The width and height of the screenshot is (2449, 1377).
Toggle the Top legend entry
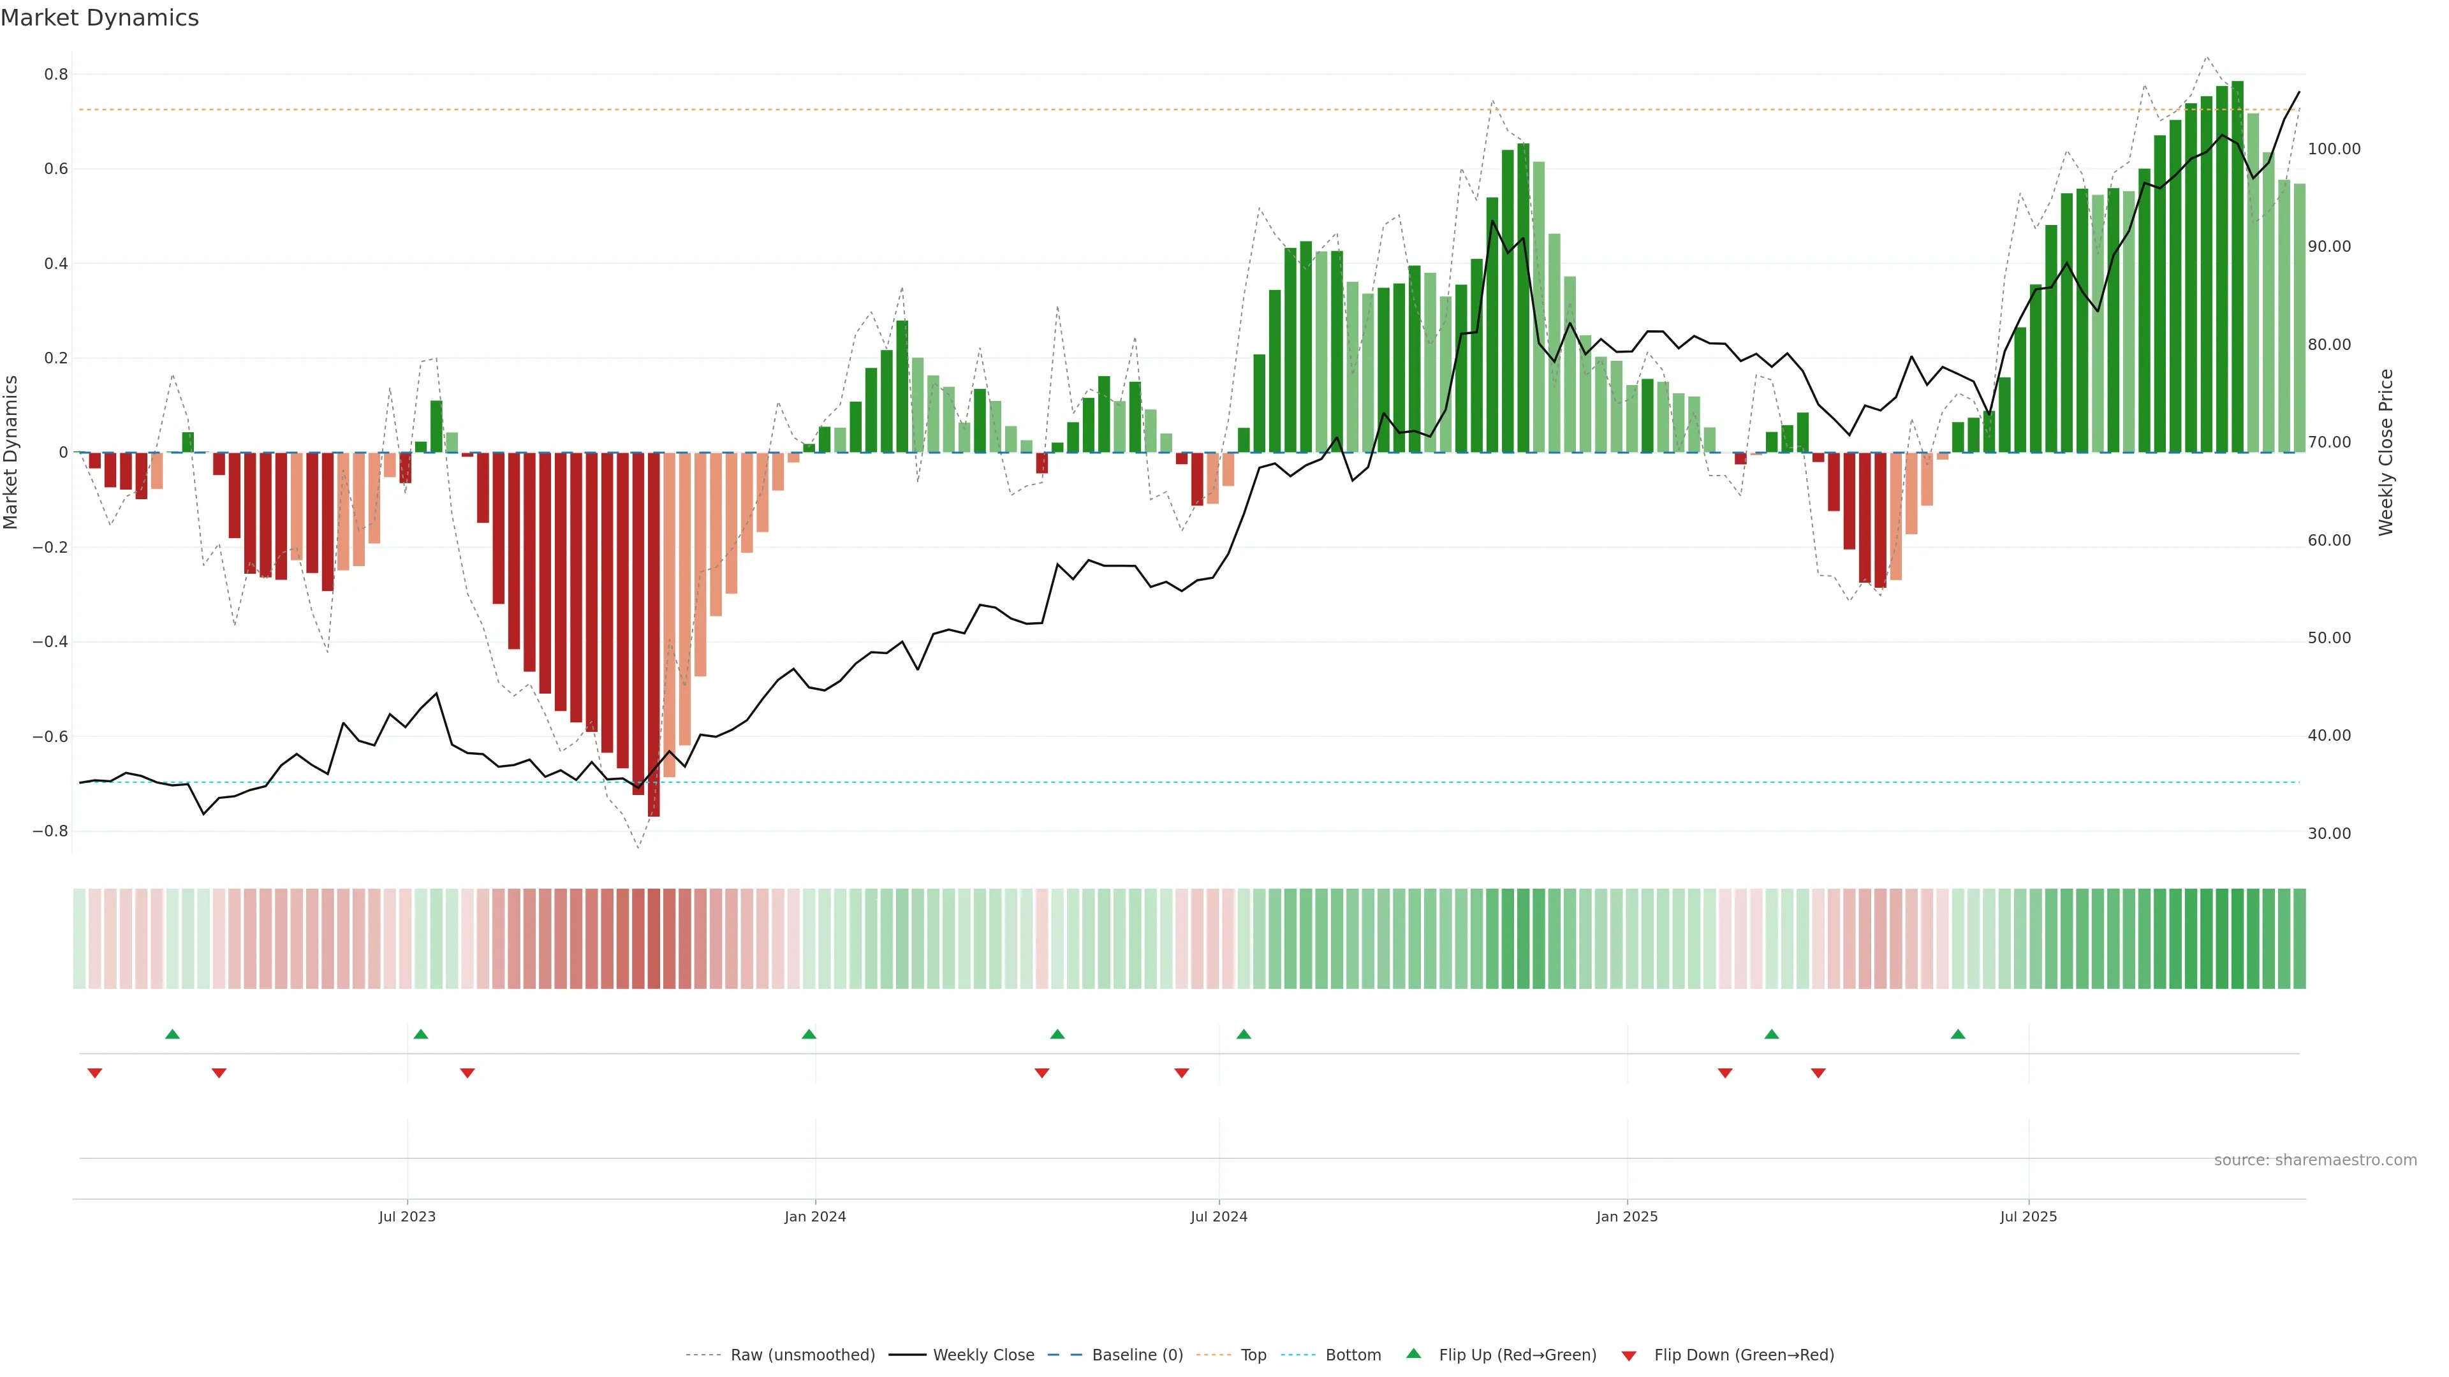(1253, 1354)
